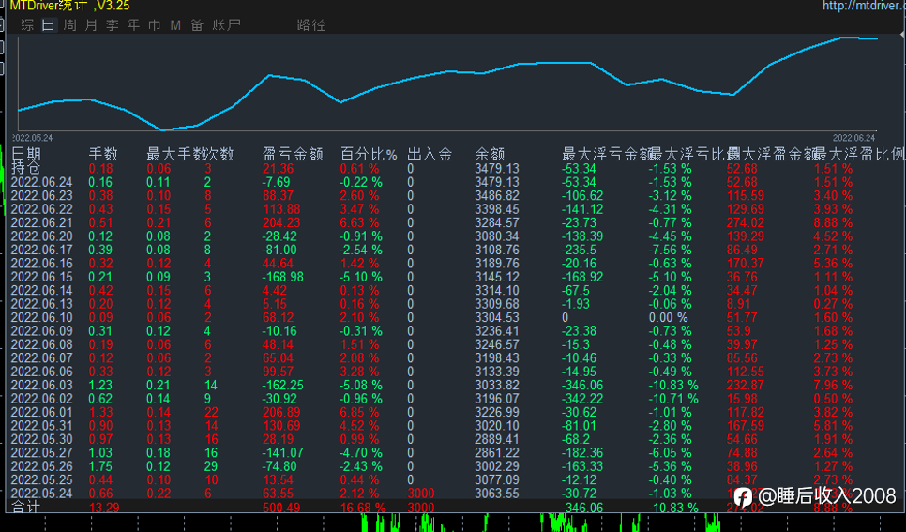Click the 路径 path button
This screenshot has height=532, width=906.
coord(310,25)
